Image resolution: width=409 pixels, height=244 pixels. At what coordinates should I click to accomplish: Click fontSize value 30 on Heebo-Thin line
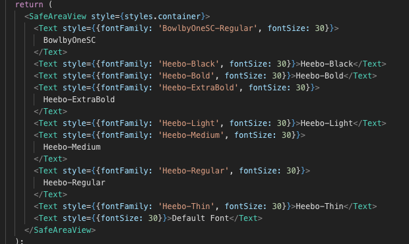click(x=277, y=206)
